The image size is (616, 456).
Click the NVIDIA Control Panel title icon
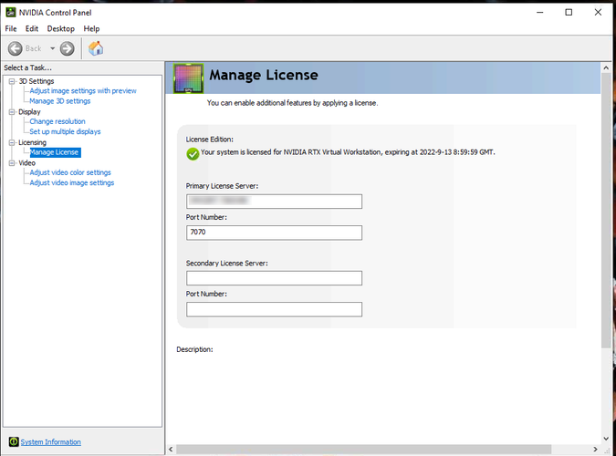coord(10,12)
